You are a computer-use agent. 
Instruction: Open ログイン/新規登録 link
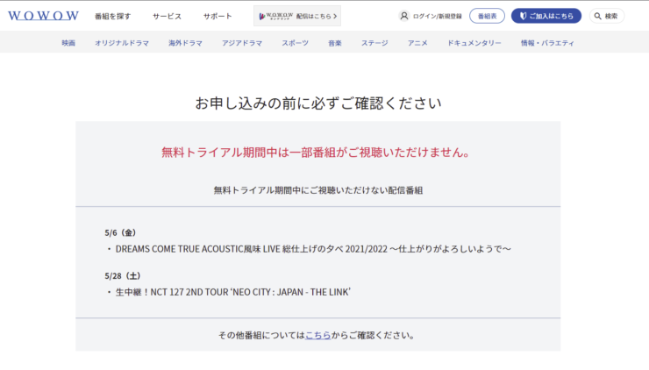438,16
